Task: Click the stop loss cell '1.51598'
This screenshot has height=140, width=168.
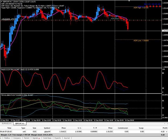Action: pos(78,132)
